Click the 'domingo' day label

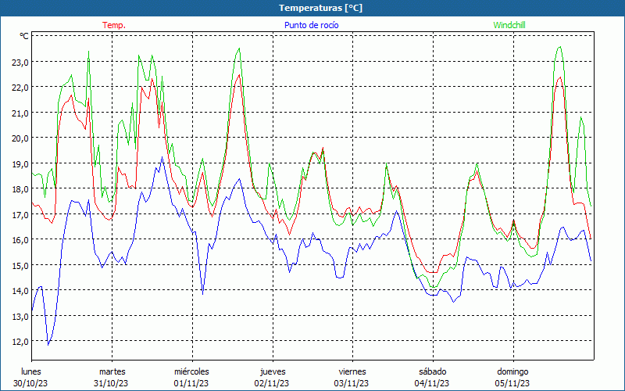(512, 371)
